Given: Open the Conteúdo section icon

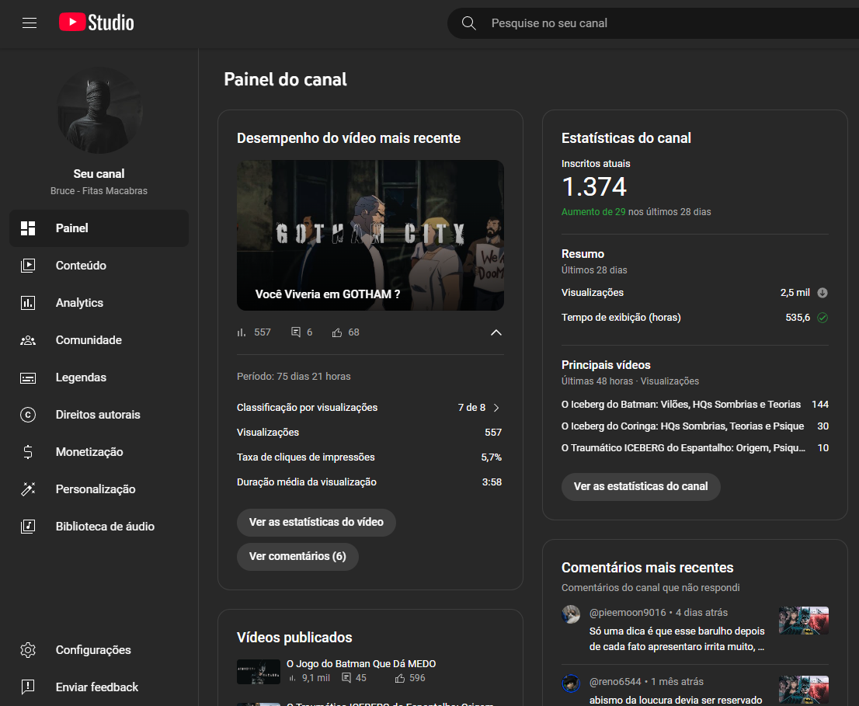Looking at the screenshot, I should (x=28, y=266).
